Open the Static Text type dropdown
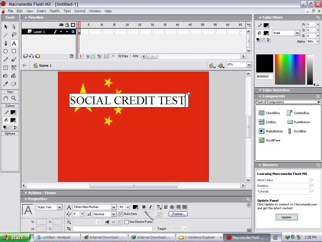Viewport: 322px width, 242px height. point(59,207)
